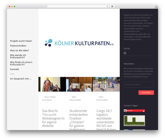Click the 'Suche:' label
This screenshot has width=165, height=140.
point(127,48)
